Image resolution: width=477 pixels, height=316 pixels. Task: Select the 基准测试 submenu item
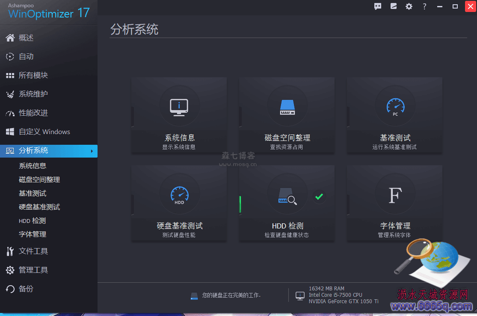[x=33, y=193]
